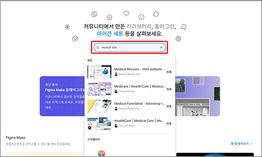Click Yousuf Raza avatar under HealthCare
Viewport: 262px width, 157px height.
pyautogui.click(x=116, y=126)
